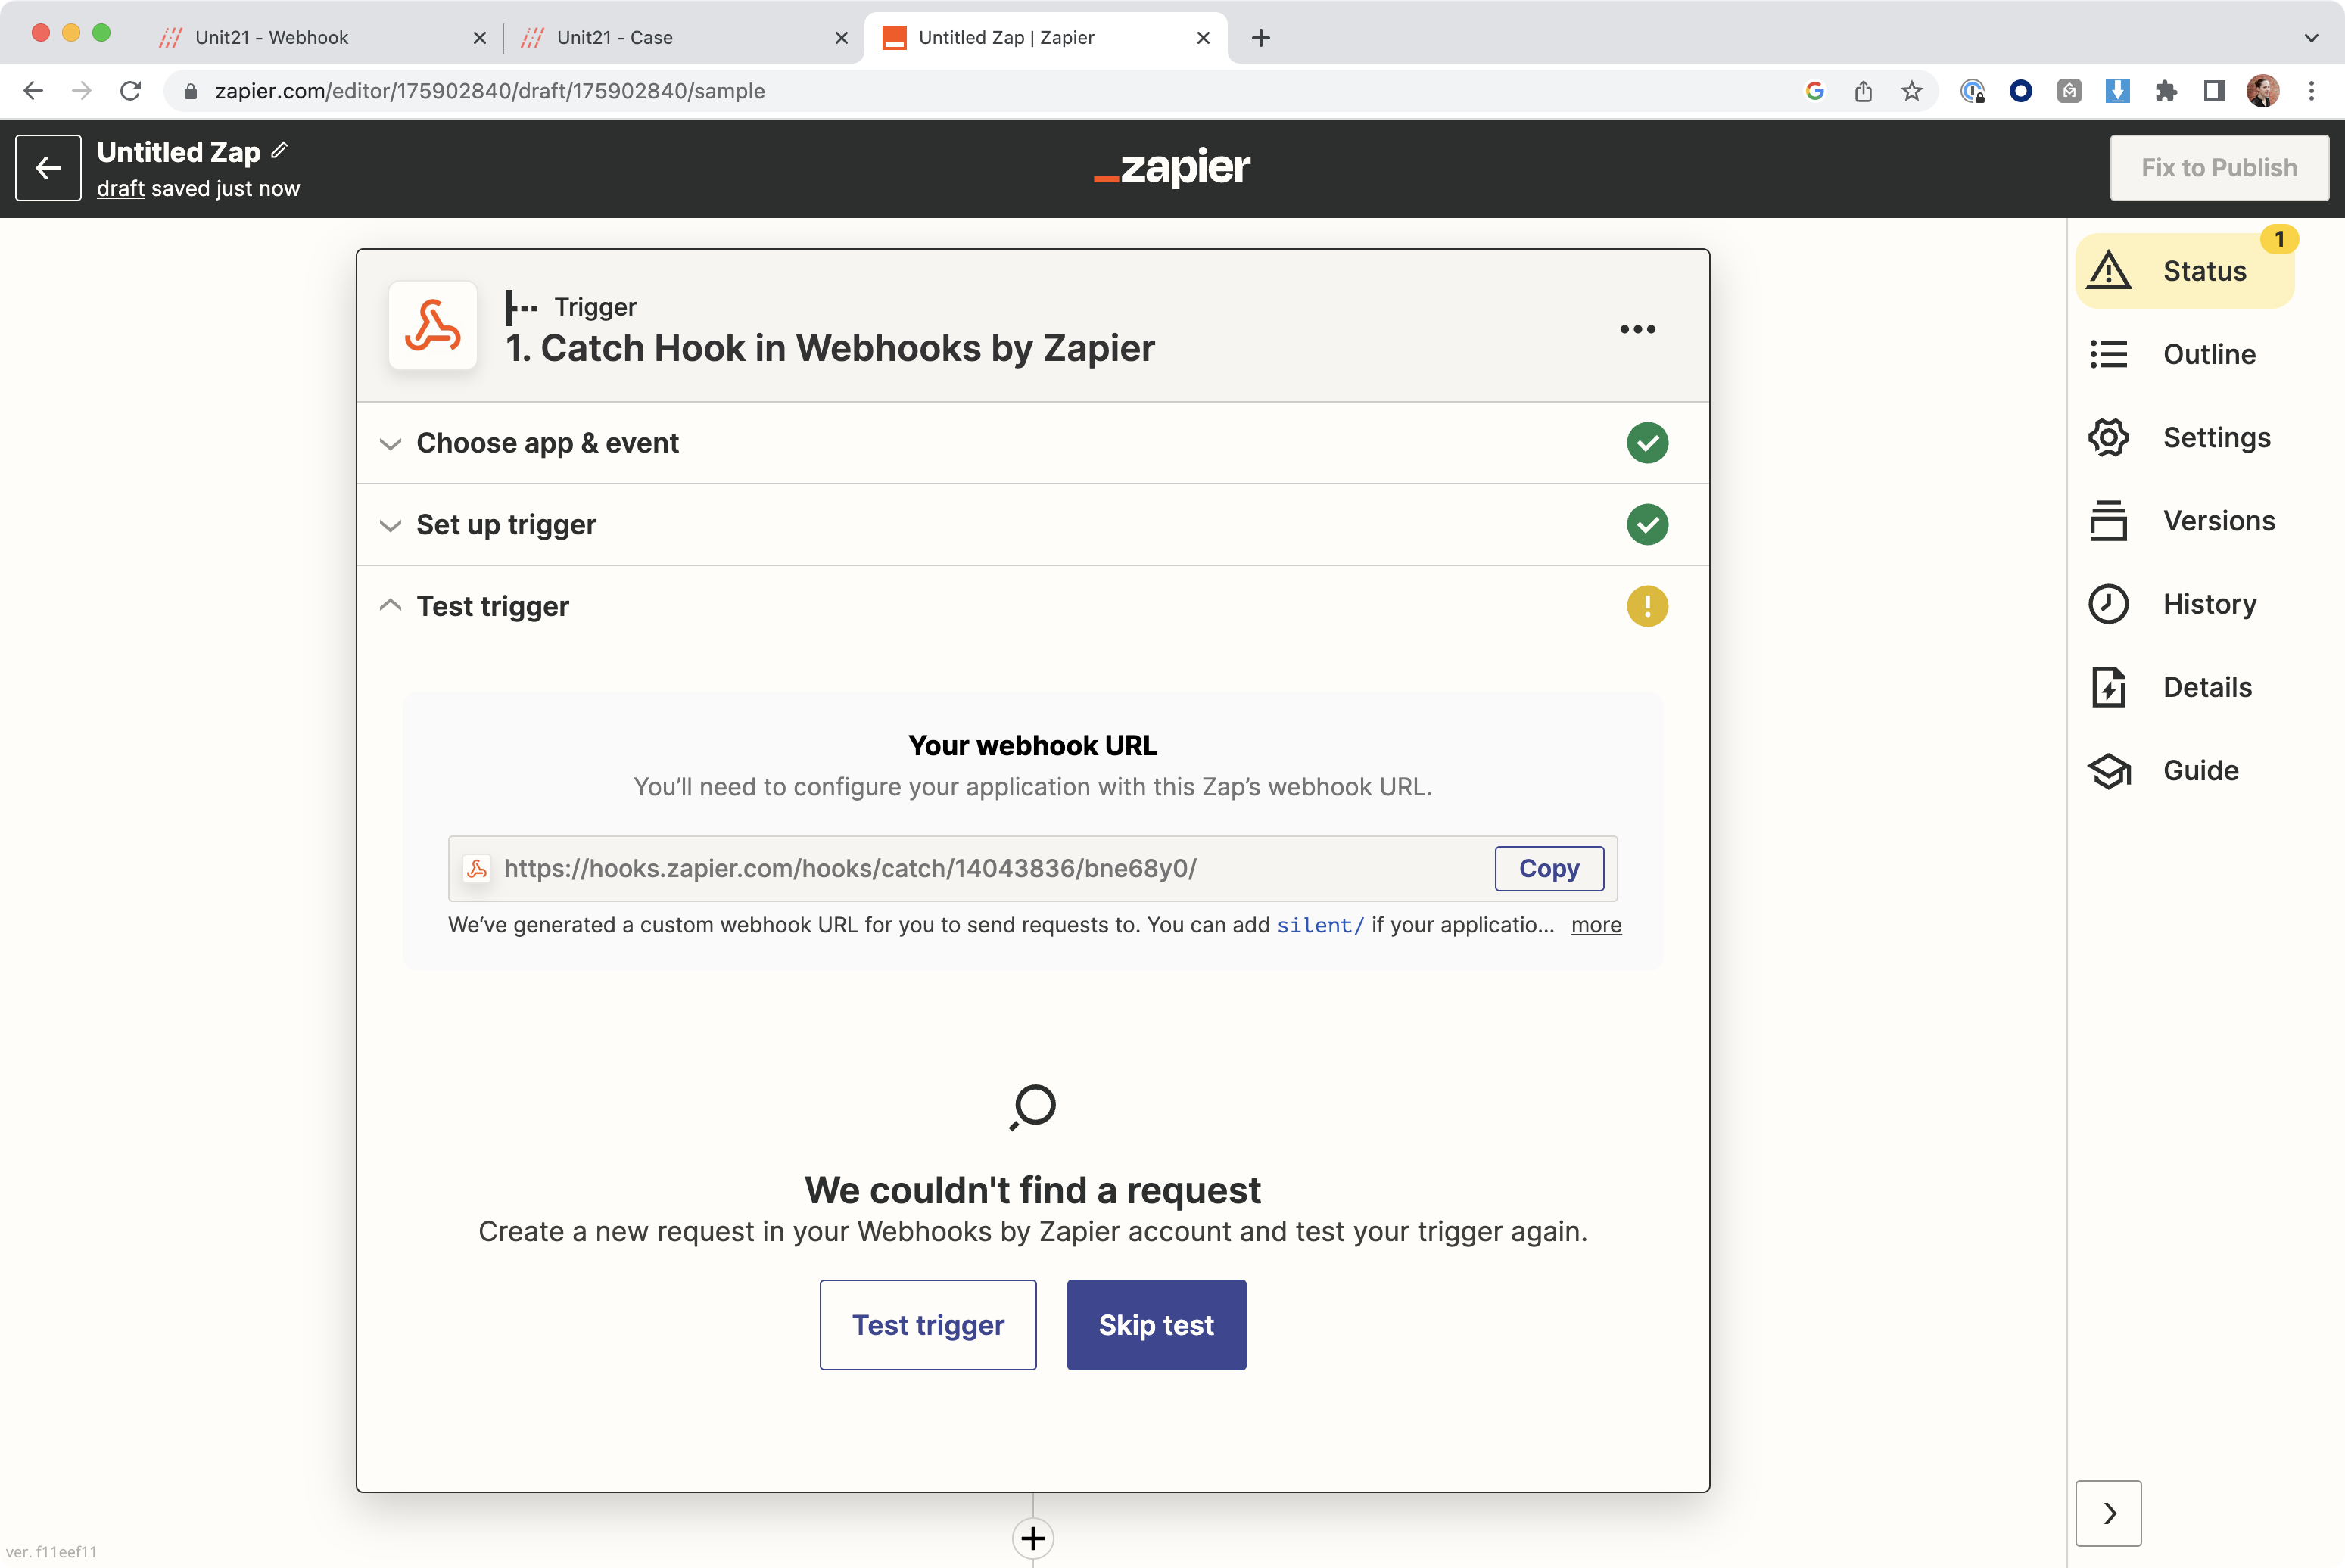Open Settings gear in sidebar
Image resolution: width=2345 pixels, height=1568 pixels.
2109,437
